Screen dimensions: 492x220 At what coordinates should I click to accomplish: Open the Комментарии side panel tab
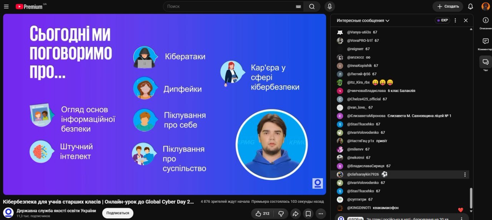485,44
